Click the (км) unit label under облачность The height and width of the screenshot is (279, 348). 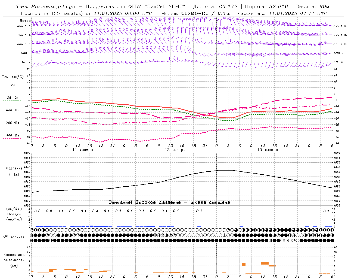click(x=14, y=265)
